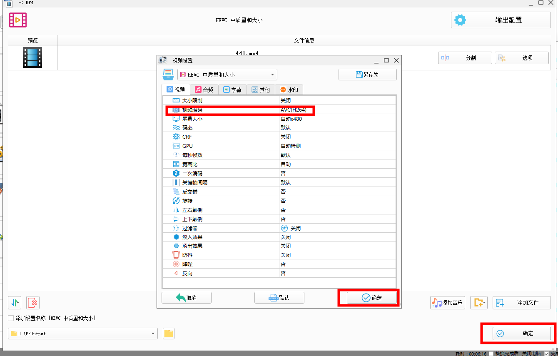
Task: Switch to the 其他 tab
Action: (261, 90)
